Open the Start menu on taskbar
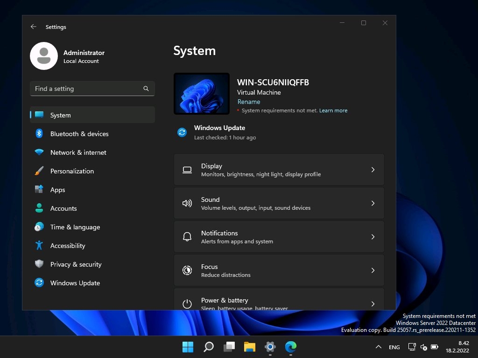 tap(188, 347)
